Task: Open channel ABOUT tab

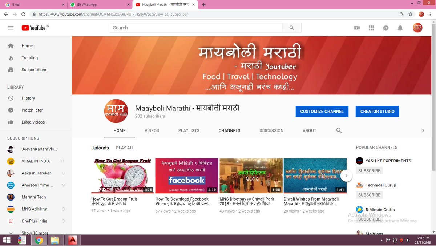Action: tap(310, 130)
